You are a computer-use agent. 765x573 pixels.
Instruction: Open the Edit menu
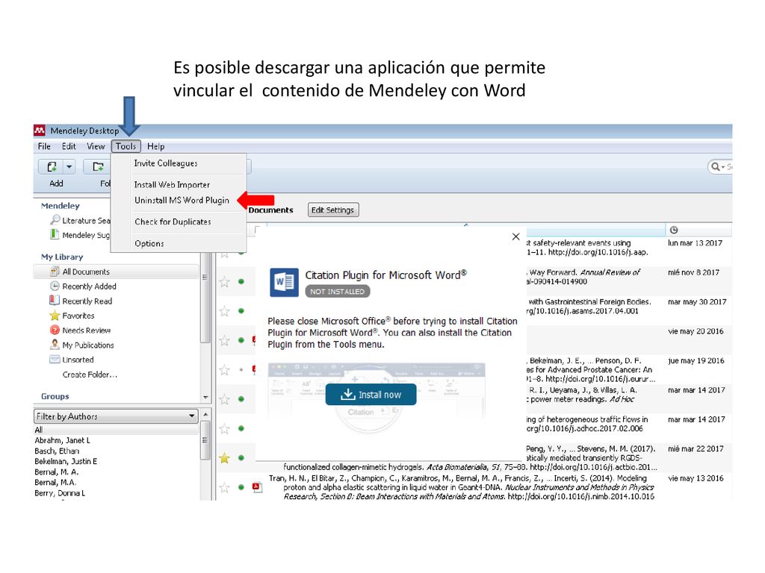coord(68,146)
